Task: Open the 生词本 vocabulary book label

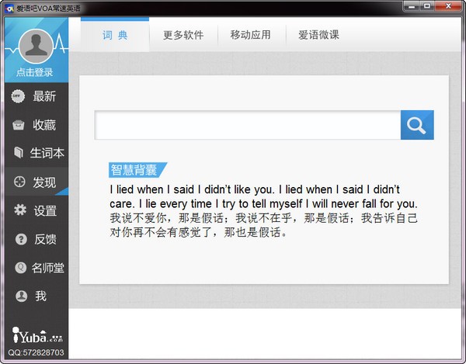Action: (47, 153)
